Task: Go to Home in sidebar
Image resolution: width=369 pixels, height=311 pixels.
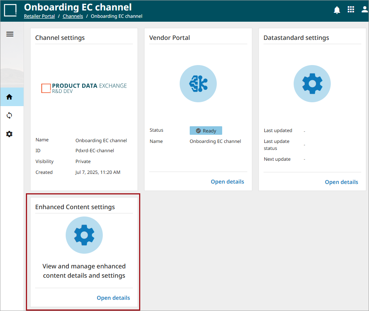Action: pyautogui.click(x=10, y=97)
